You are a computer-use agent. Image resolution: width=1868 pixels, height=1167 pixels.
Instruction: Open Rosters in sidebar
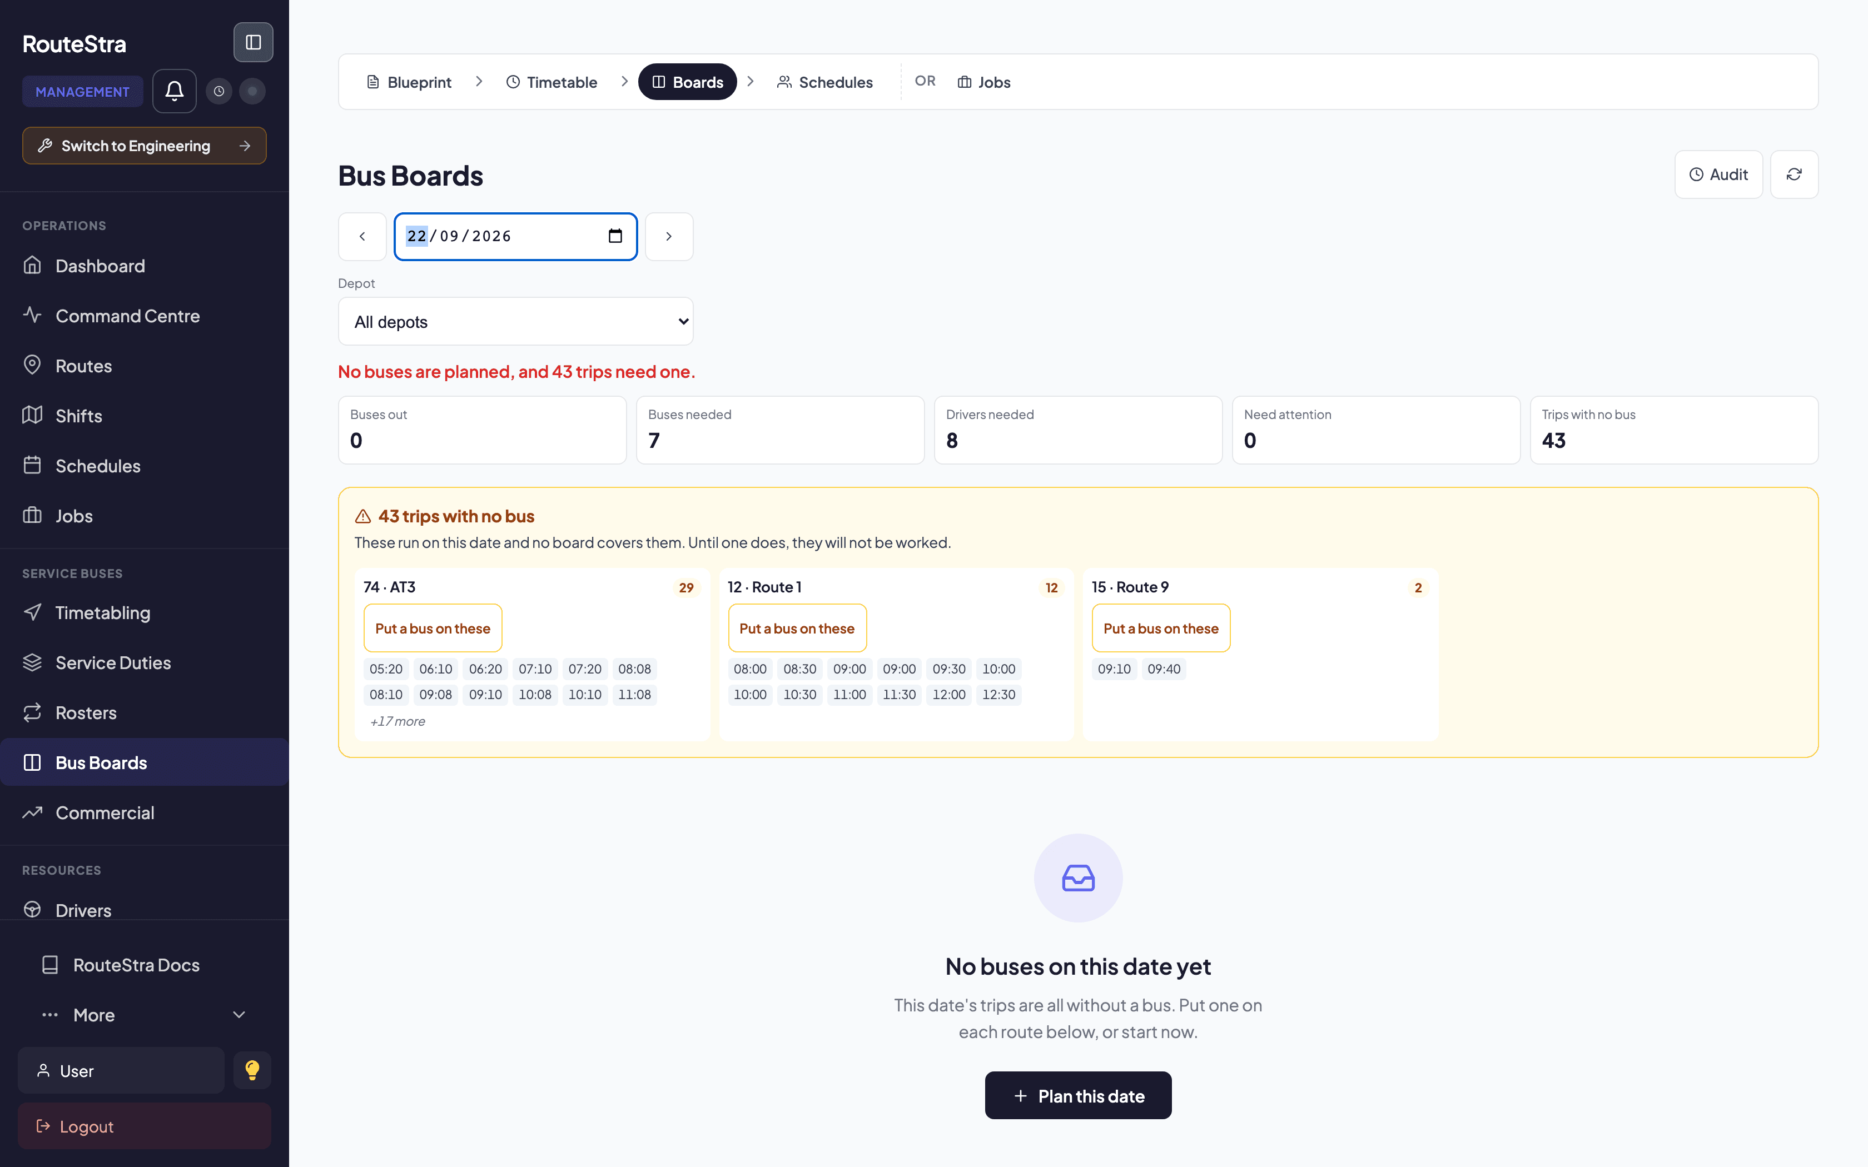tap(145, 713)
